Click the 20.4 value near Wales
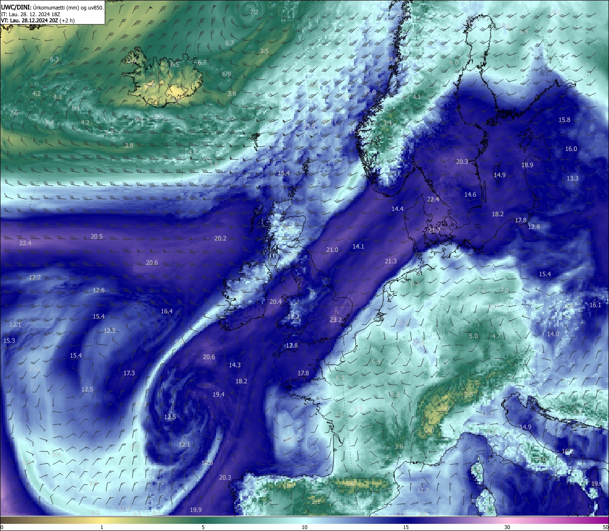 (x=275, y=301)
